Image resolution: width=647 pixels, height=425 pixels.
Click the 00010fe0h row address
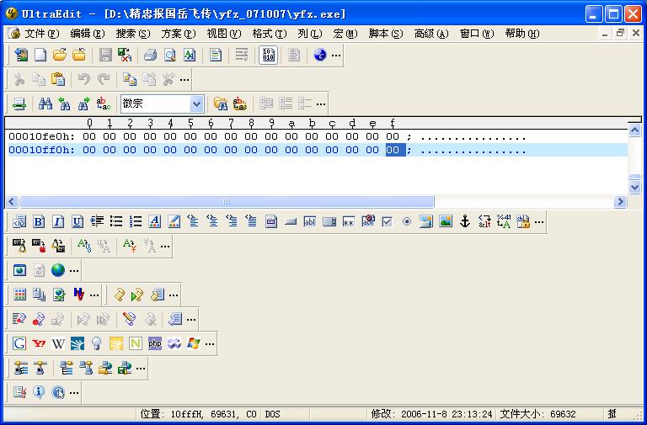[x=40, y=136]
